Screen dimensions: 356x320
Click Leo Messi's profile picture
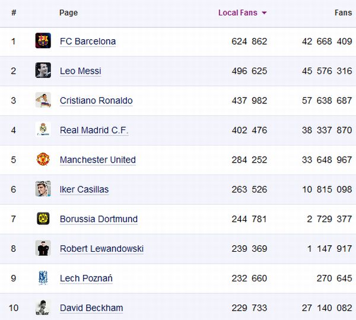(43, 71)
